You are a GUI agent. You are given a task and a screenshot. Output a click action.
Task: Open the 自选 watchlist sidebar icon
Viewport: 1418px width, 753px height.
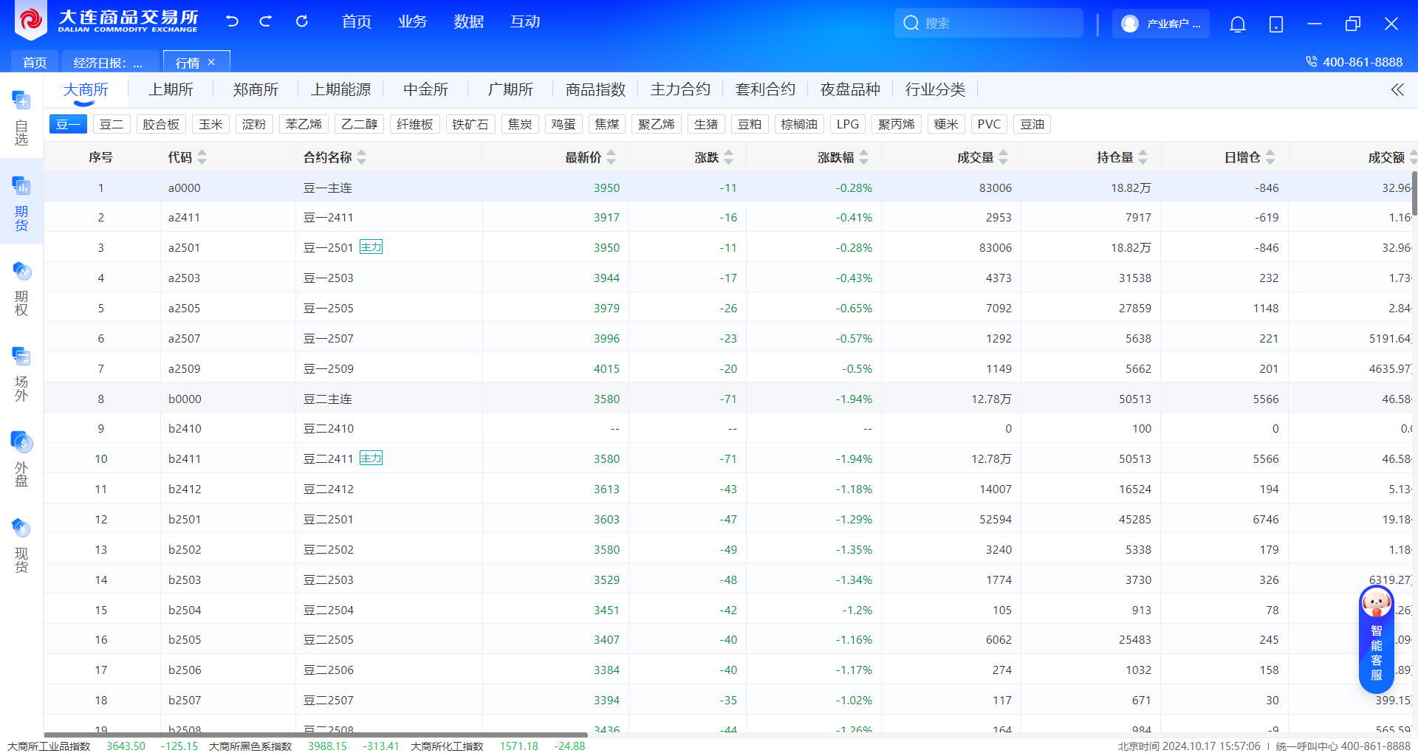tap(21, 117)
